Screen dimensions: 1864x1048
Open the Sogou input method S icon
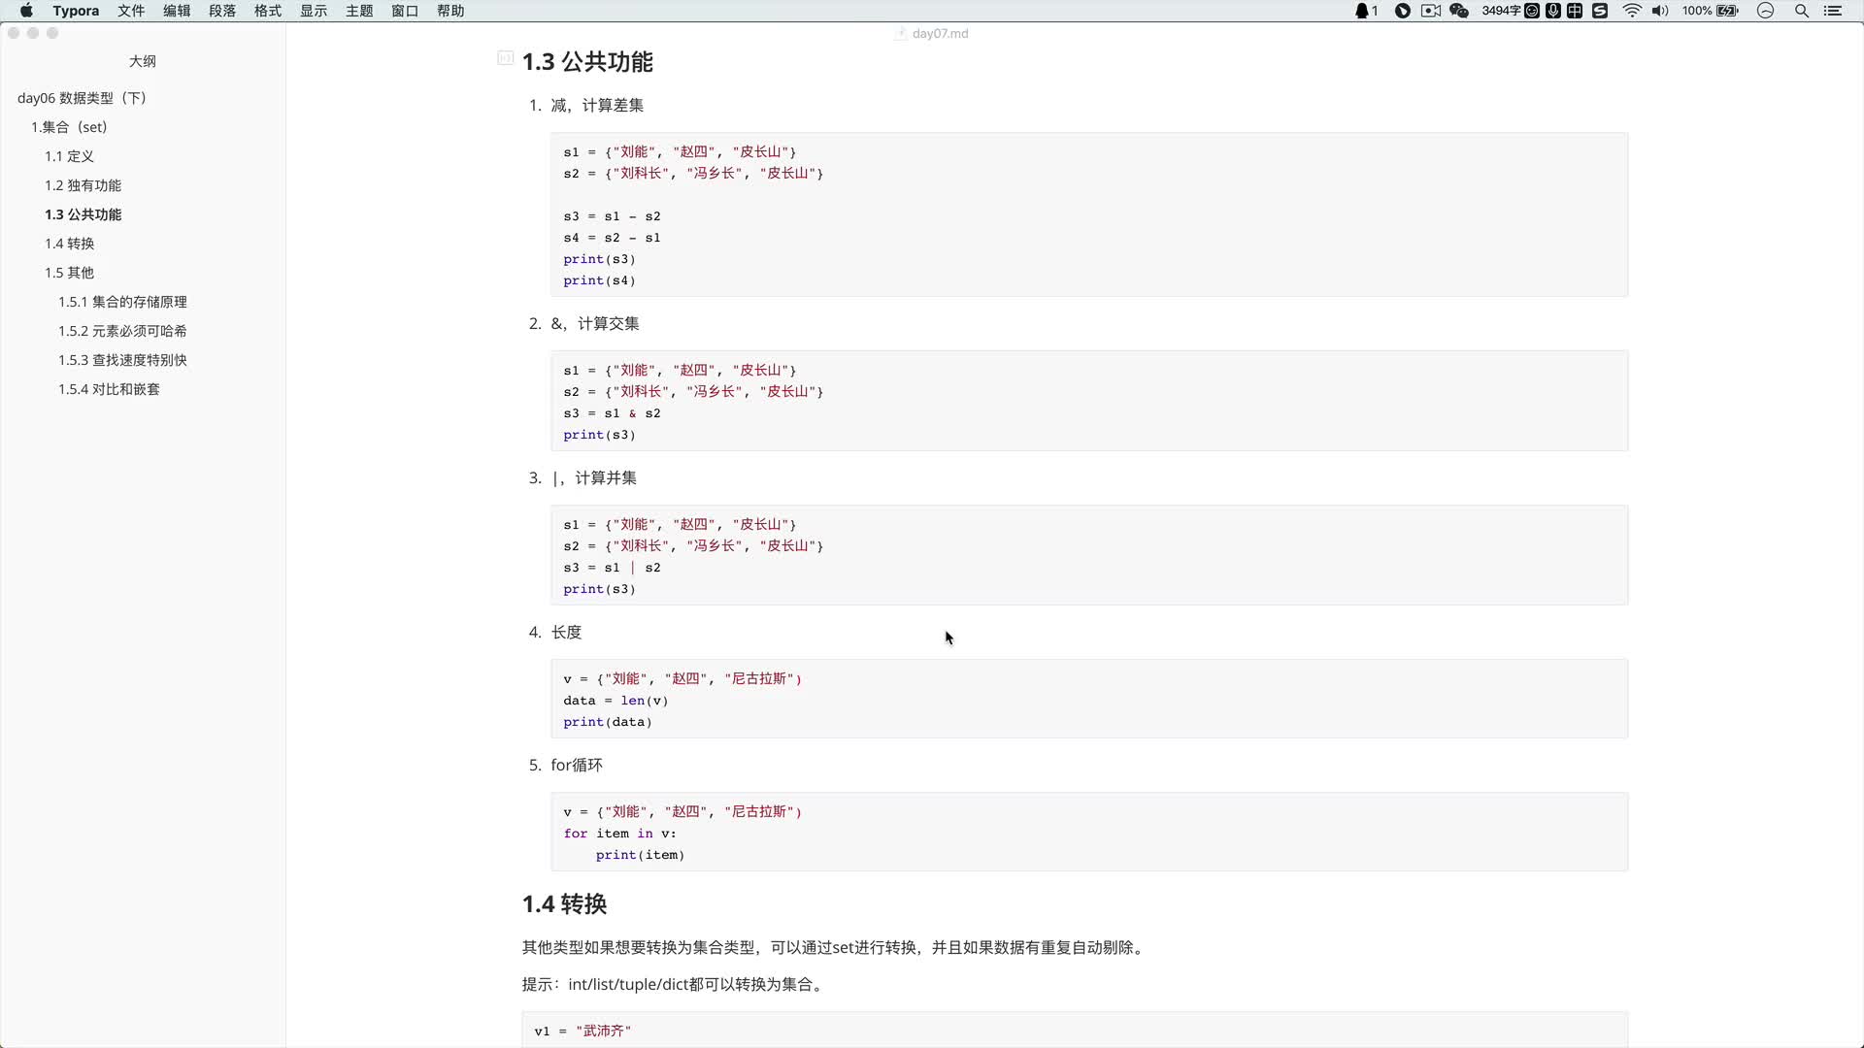[1600, 11]
